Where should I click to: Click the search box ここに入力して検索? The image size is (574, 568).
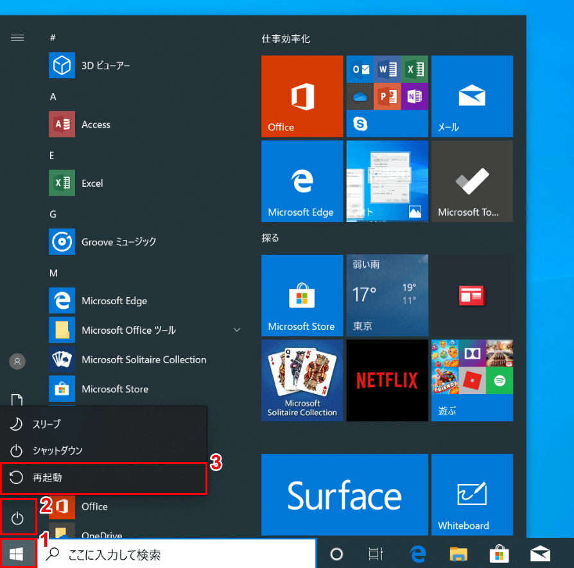tap(178, 555)
